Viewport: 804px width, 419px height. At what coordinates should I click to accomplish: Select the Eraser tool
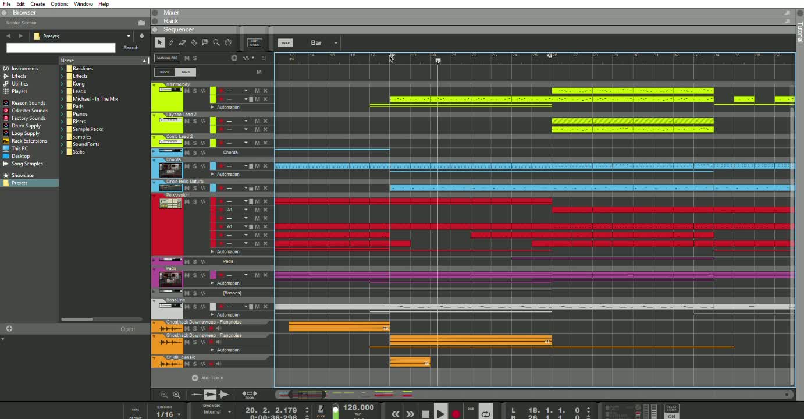pos(182,42)
